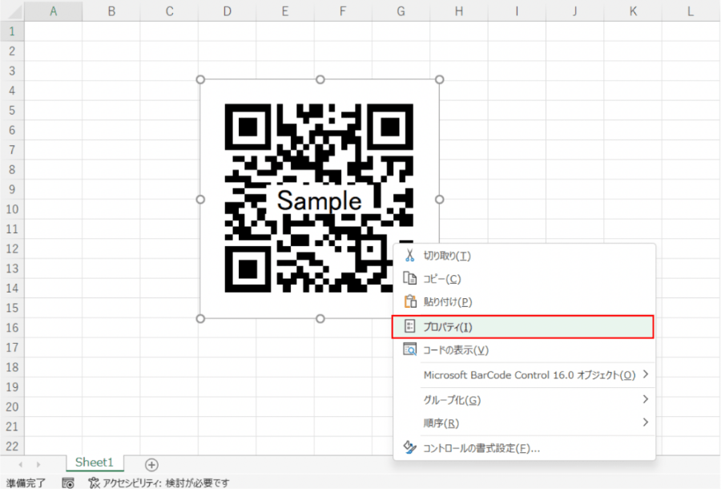Image resolution: width=721 pixels, height=489 pixels.
Task: Select column A header
Action: tap(54, 11)
